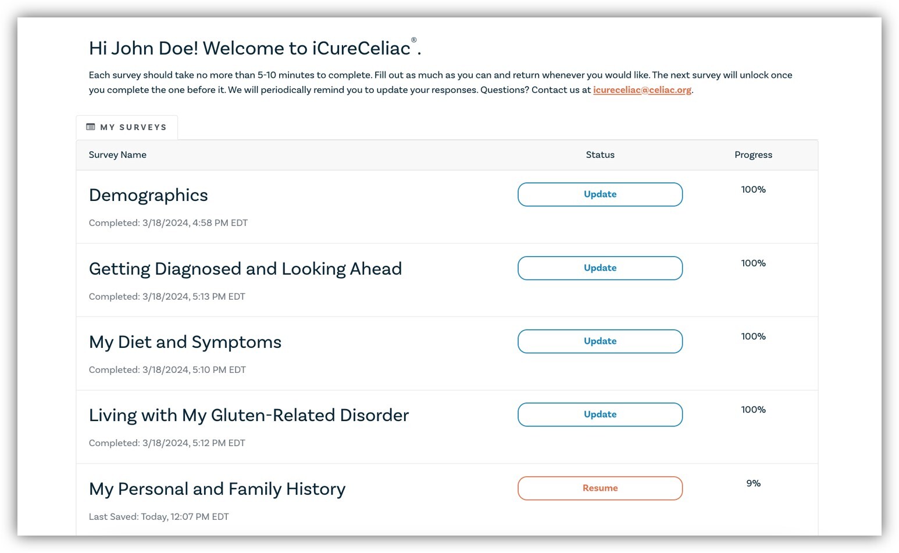
Task: Update Living with My Gluten-Related Disorder survey
Action: (x=600, y=414)
